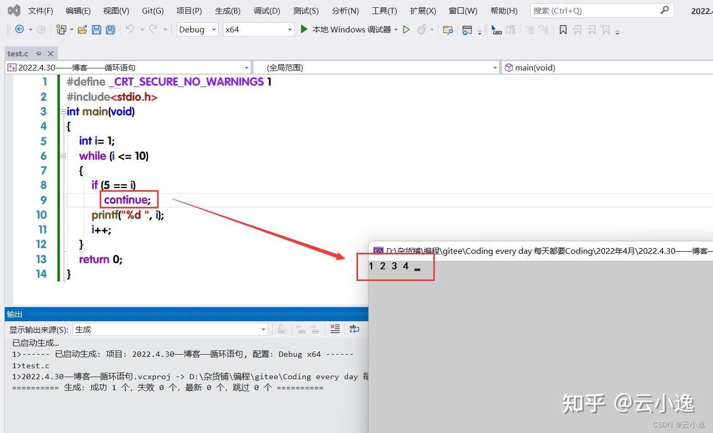Toggle a bookmark on the current line
The height and width of the screenshot is (433, 713).
(563, 29)
